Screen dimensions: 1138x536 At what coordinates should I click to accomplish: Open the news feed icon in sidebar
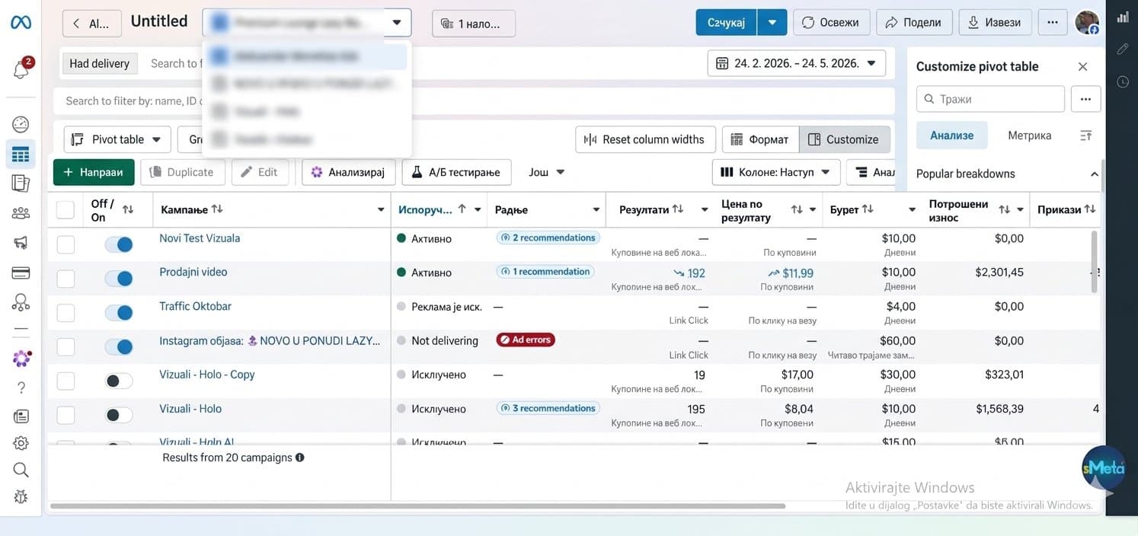click(x=21, y=416)
